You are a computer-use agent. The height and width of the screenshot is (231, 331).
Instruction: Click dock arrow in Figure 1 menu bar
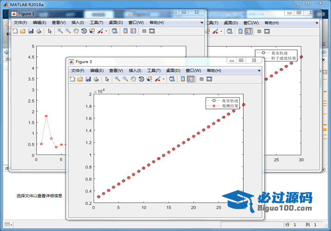point(201,23)
